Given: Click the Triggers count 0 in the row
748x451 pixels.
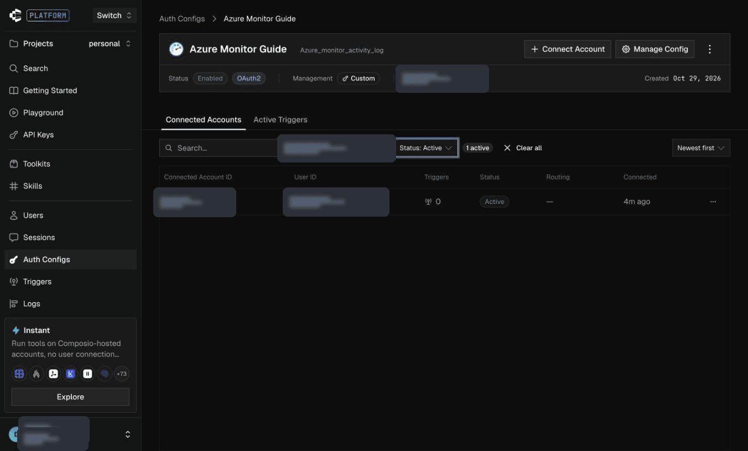Looking at the screenshot, I should tap(433, 202).
